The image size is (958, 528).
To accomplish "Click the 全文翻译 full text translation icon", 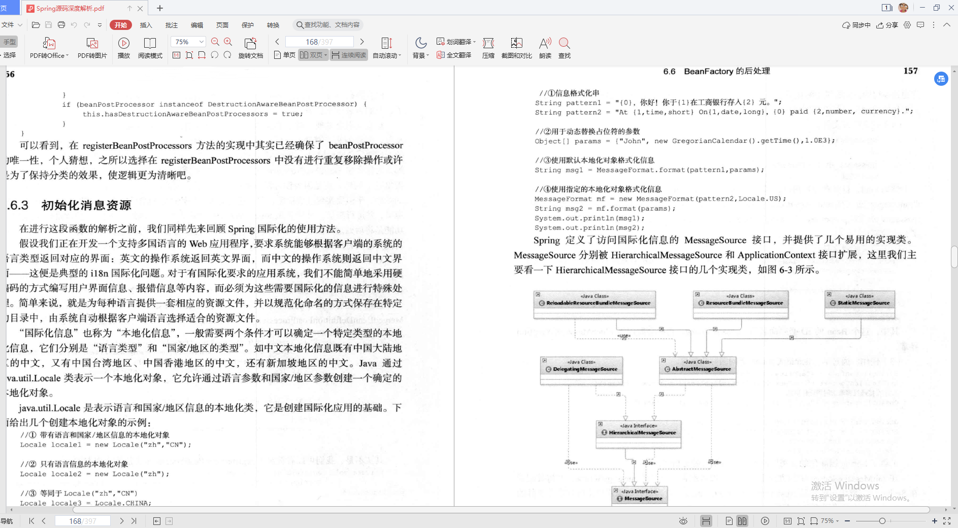I will click(454, 55).
